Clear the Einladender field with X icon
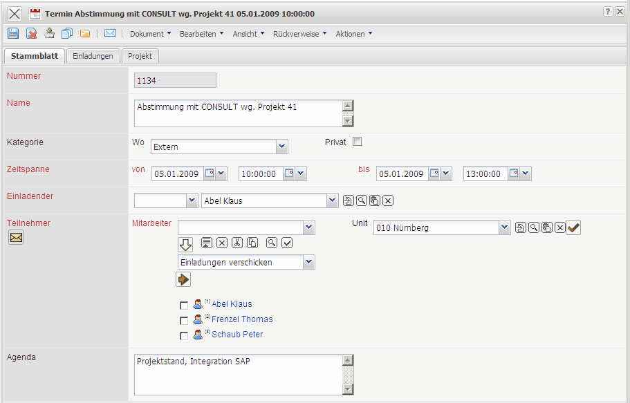Screen dimensions: 630x403 [388, 200]
